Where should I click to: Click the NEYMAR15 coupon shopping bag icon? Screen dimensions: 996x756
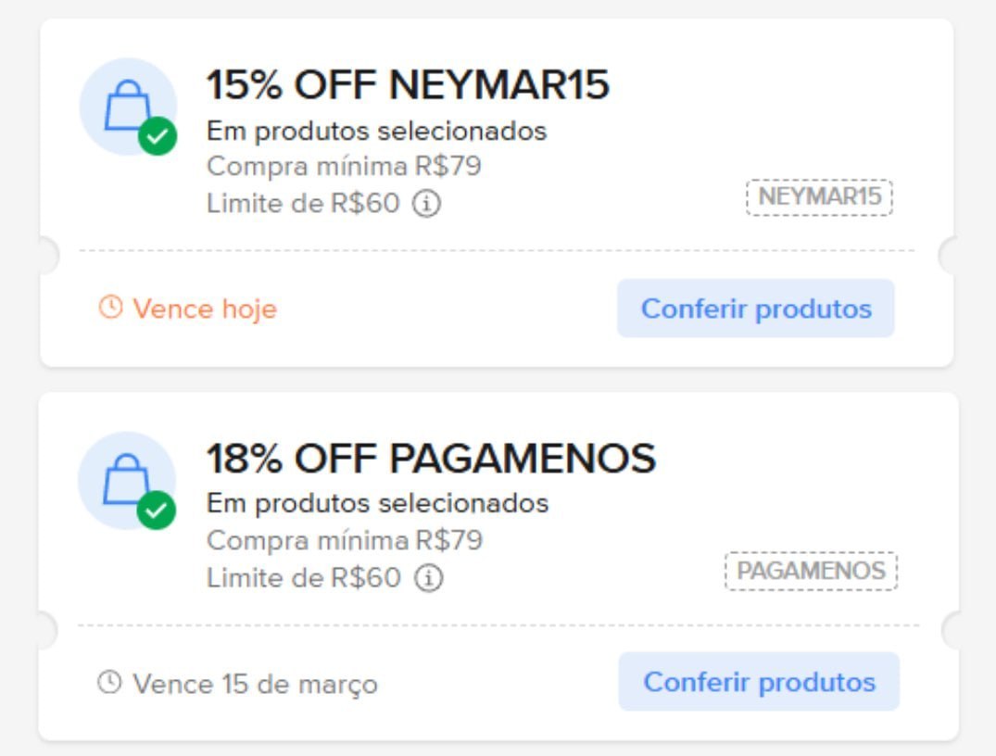tap(126, 104)
